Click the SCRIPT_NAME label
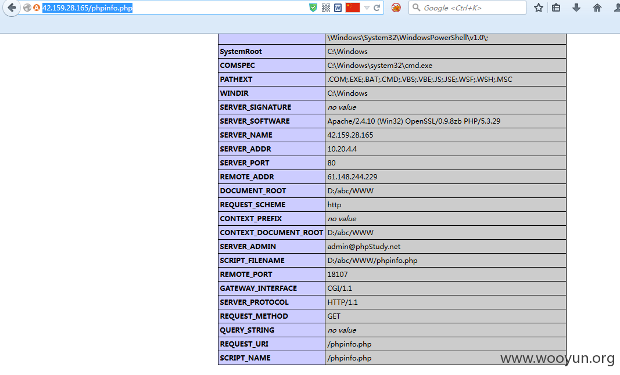The image size is (620, 375). tap(245, 358)
